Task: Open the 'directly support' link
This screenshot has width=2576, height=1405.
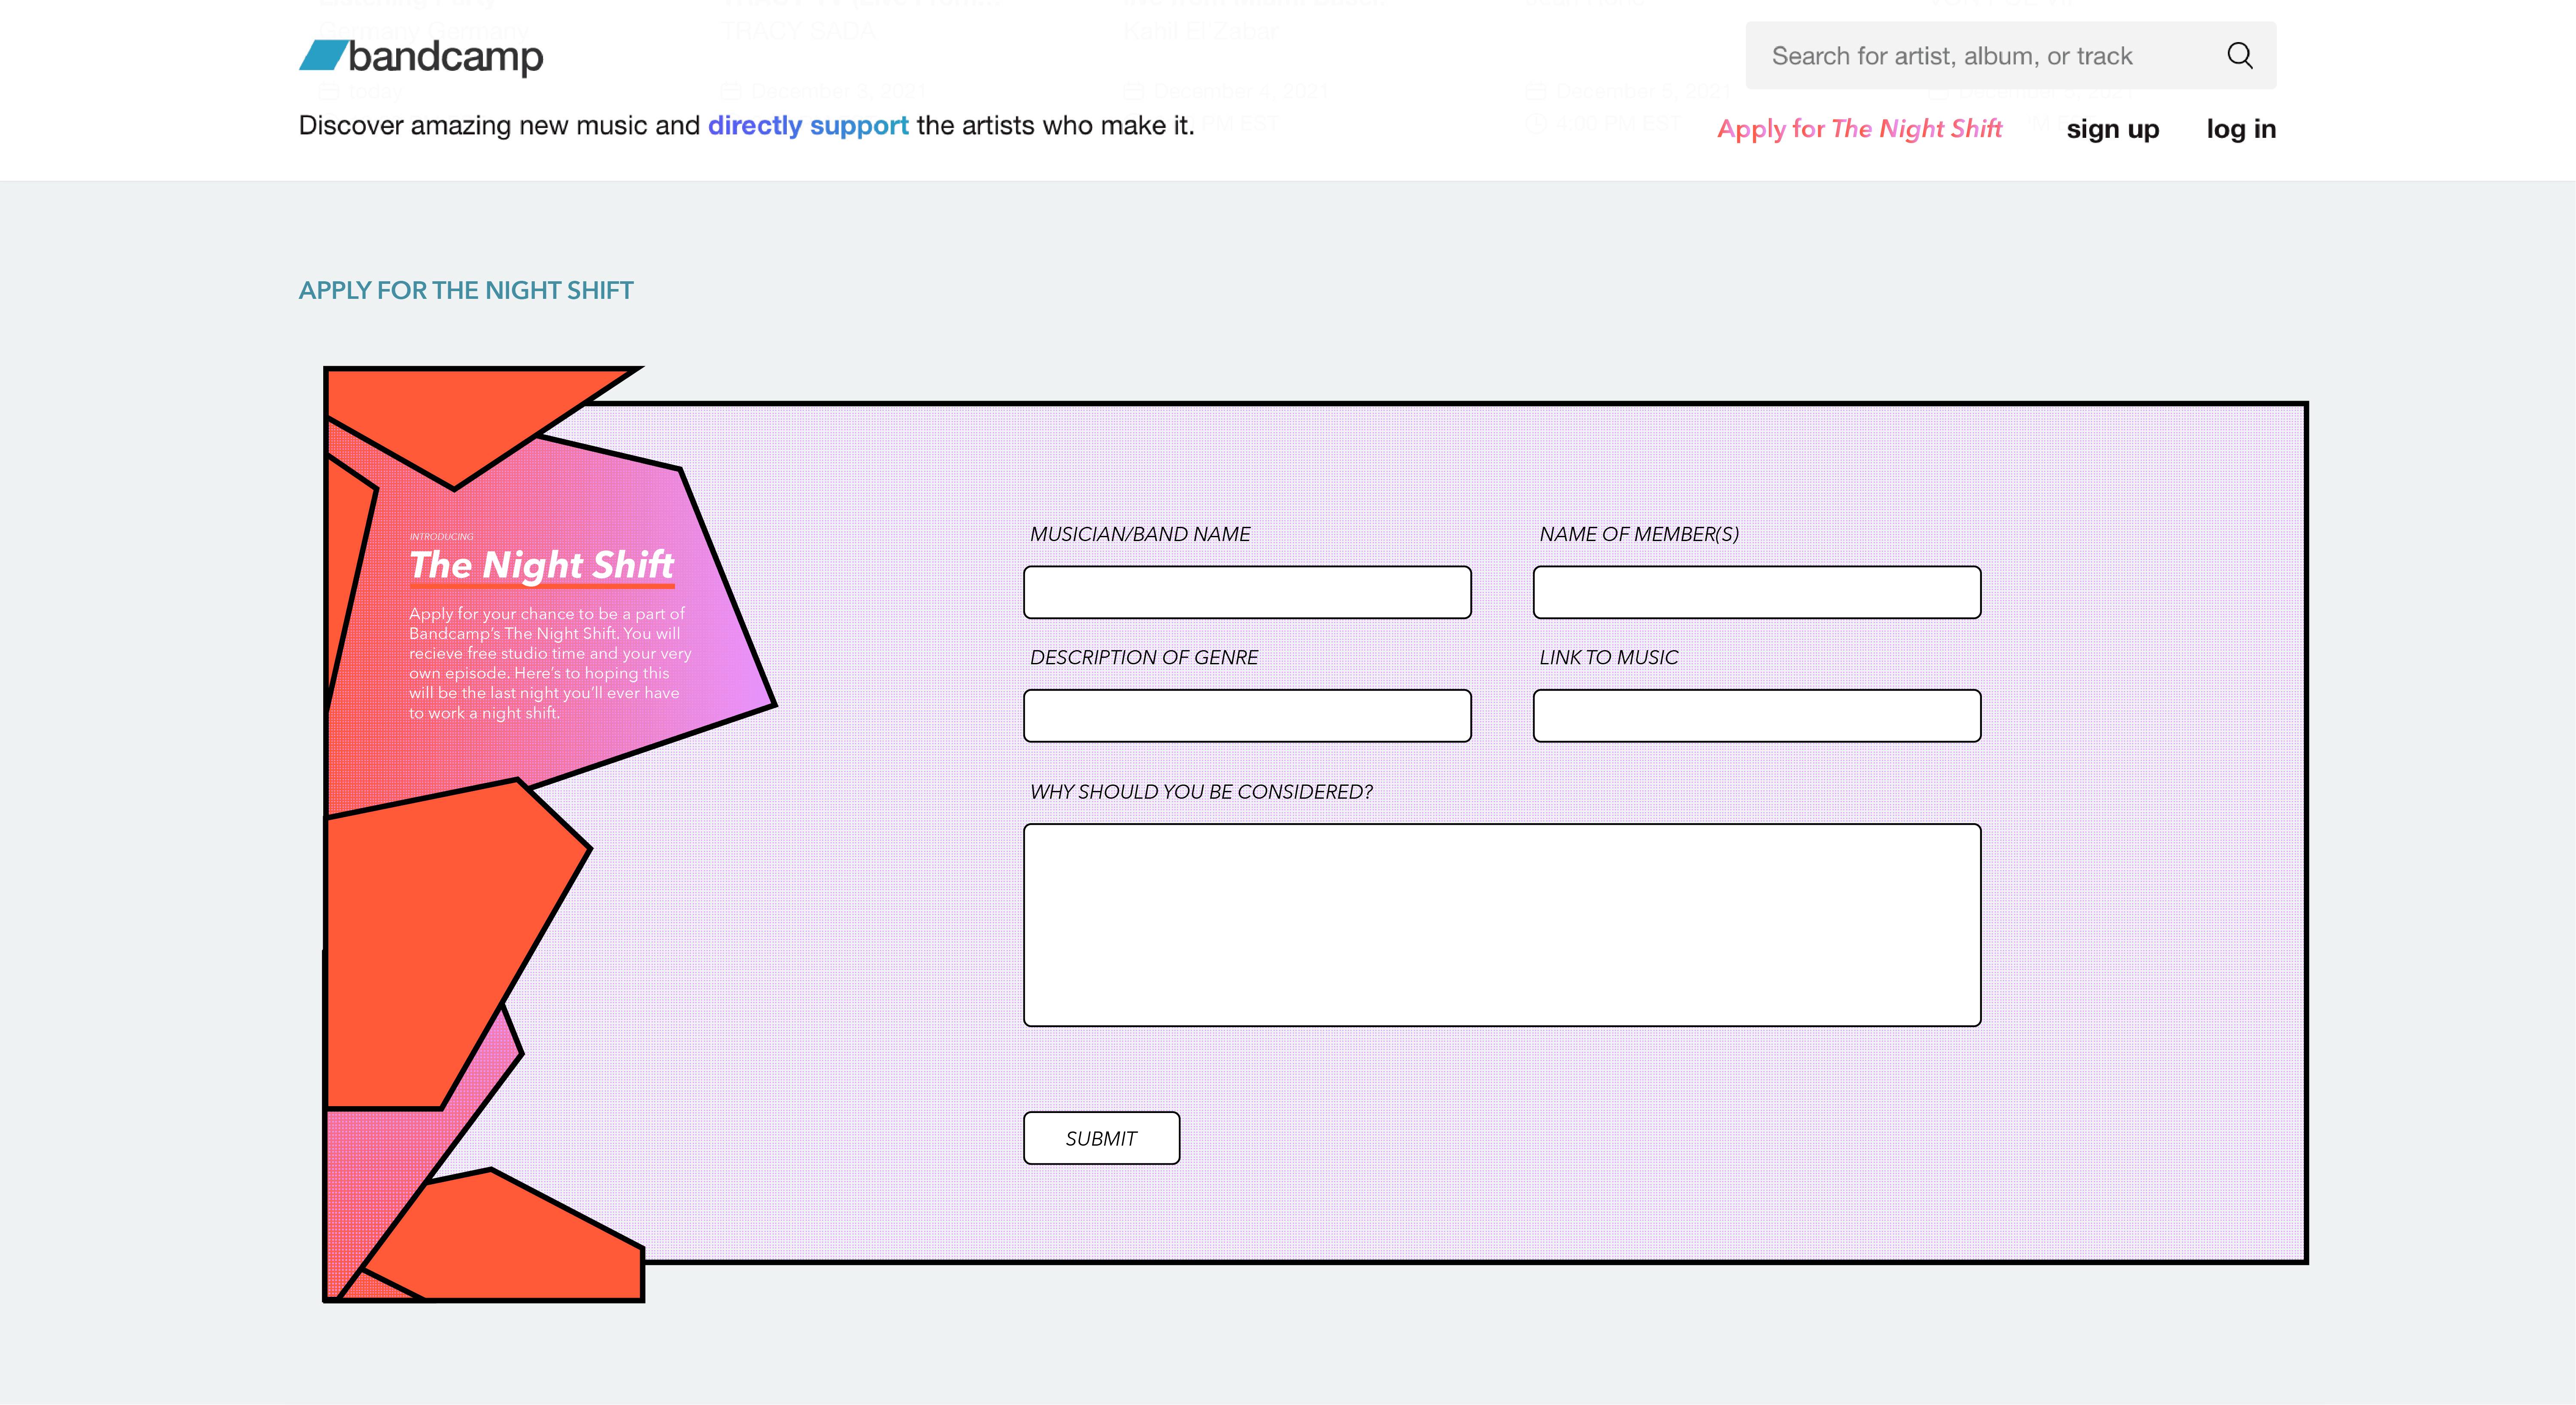Action: point(808,125)
